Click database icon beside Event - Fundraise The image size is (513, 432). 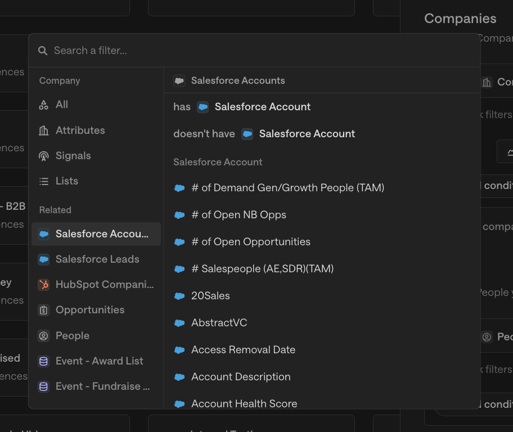click(x=43, y=387)
